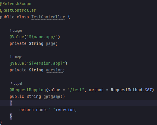The image size is (157, 125).
Task: Click the private String name field identifier
Action: tap(51, 44)
